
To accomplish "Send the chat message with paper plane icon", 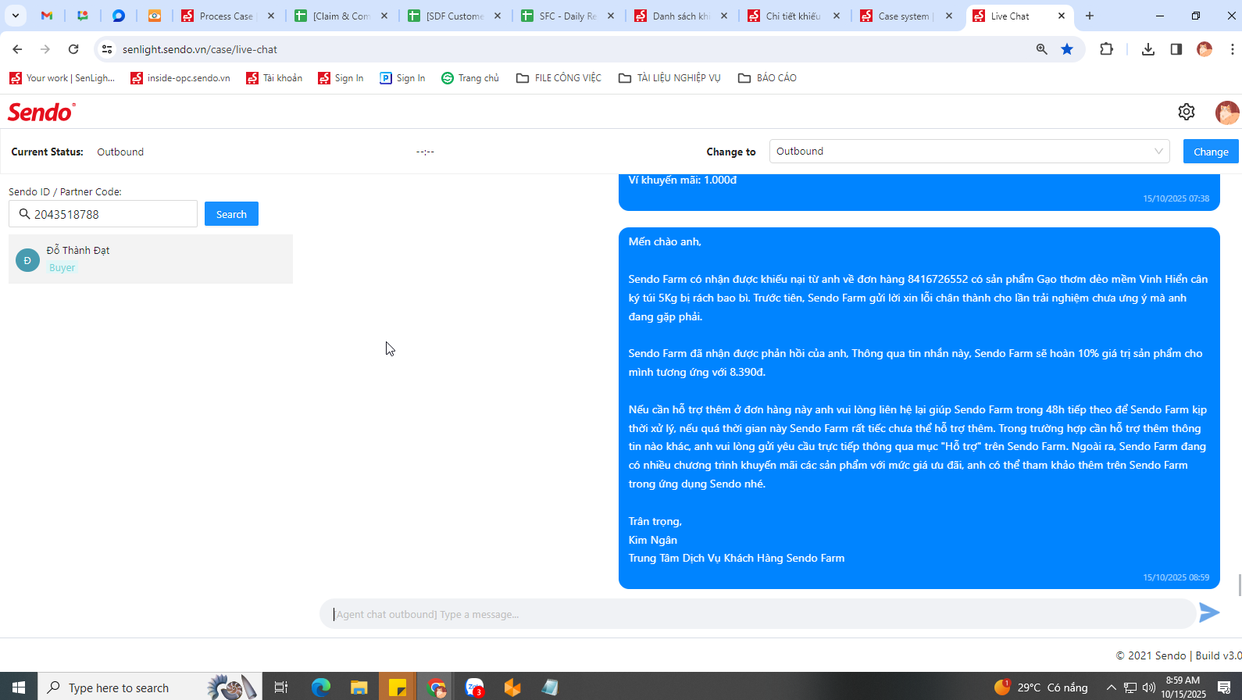I will [x=1209, y=612].
